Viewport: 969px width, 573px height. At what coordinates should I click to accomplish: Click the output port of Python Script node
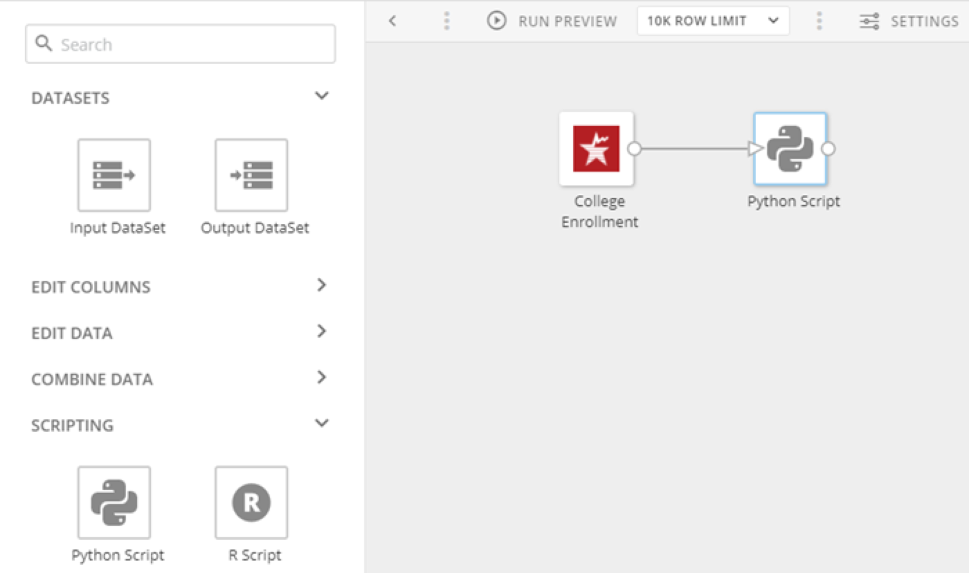tap(828, 149)
